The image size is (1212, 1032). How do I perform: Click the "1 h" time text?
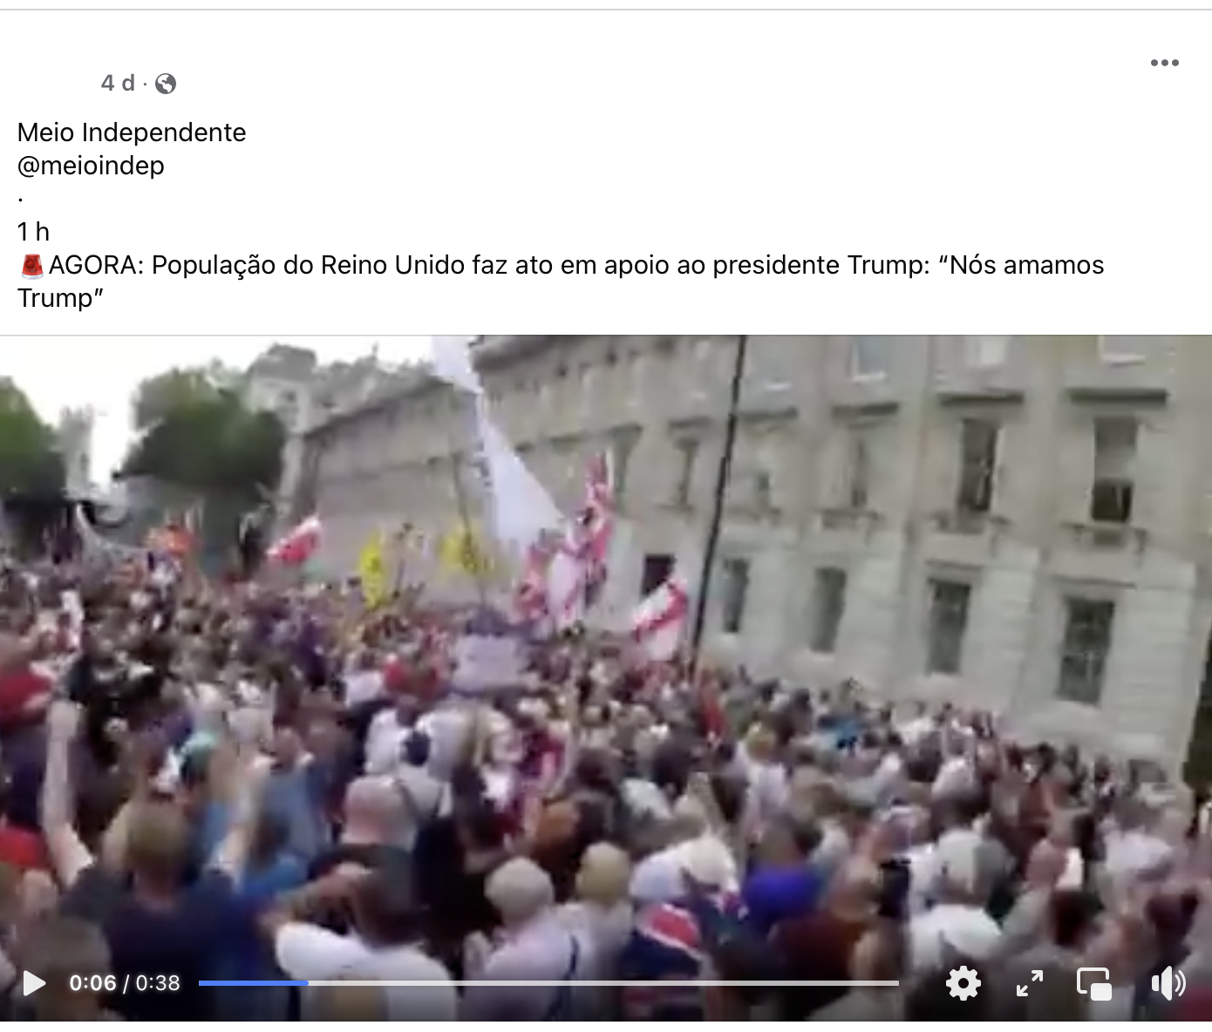pyautogui.click(x=33, y=232)
